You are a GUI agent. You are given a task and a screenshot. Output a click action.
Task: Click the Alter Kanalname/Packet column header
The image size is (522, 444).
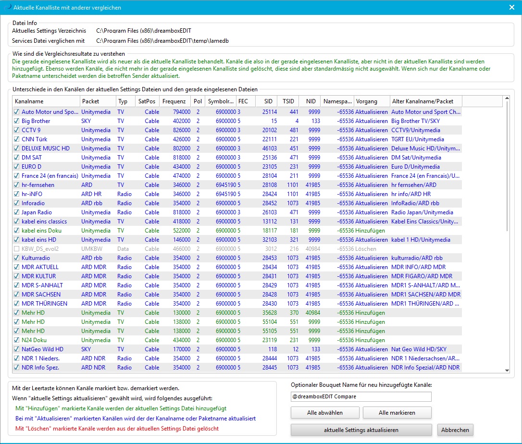coord(425,101)
